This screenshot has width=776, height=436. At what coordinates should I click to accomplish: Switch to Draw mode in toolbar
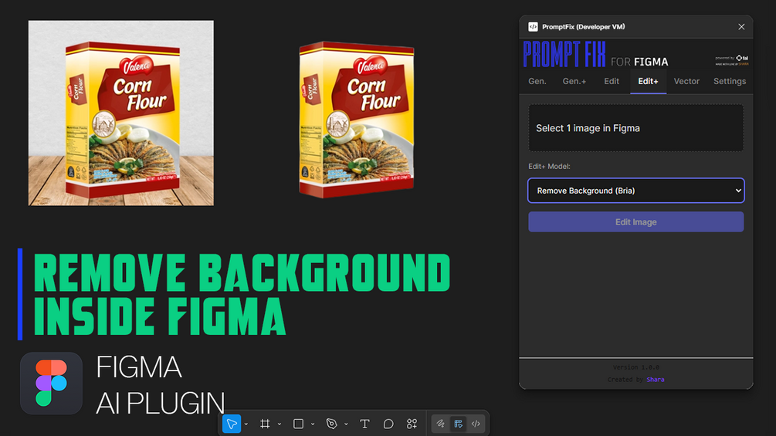440,424
